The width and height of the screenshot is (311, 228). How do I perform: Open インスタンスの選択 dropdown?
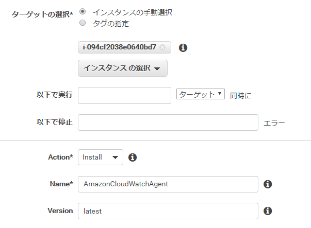123,68
